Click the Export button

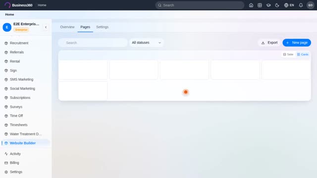coord(269,43)
